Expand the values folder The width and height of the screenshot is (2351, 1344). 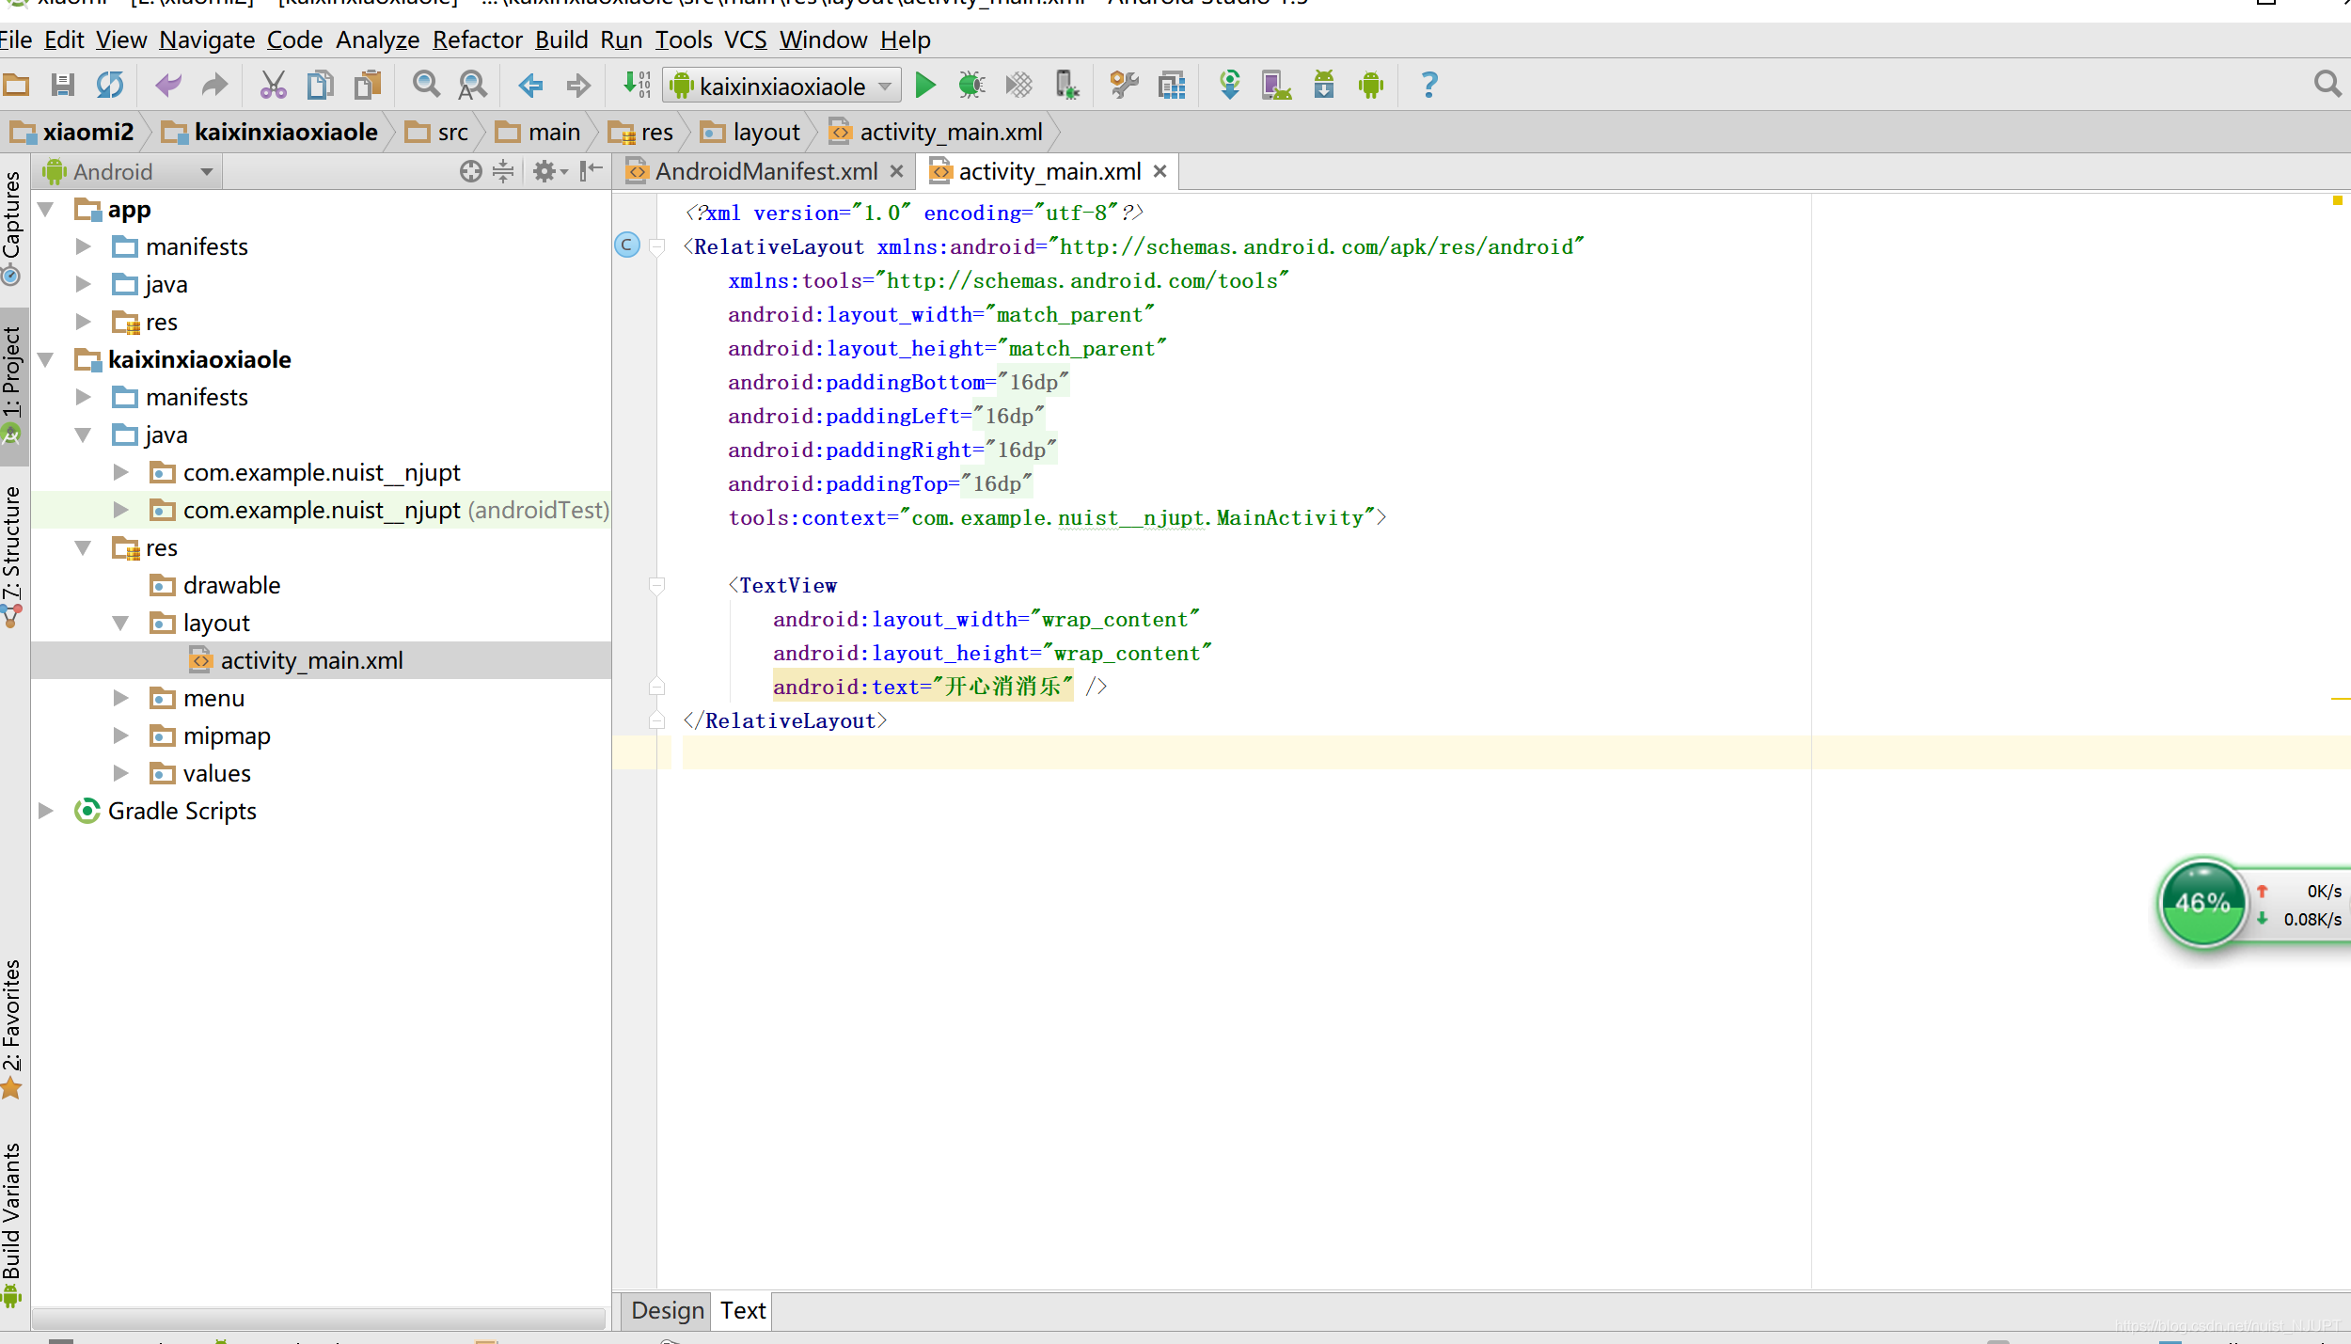pyautogui.click(x=120, y=773)
